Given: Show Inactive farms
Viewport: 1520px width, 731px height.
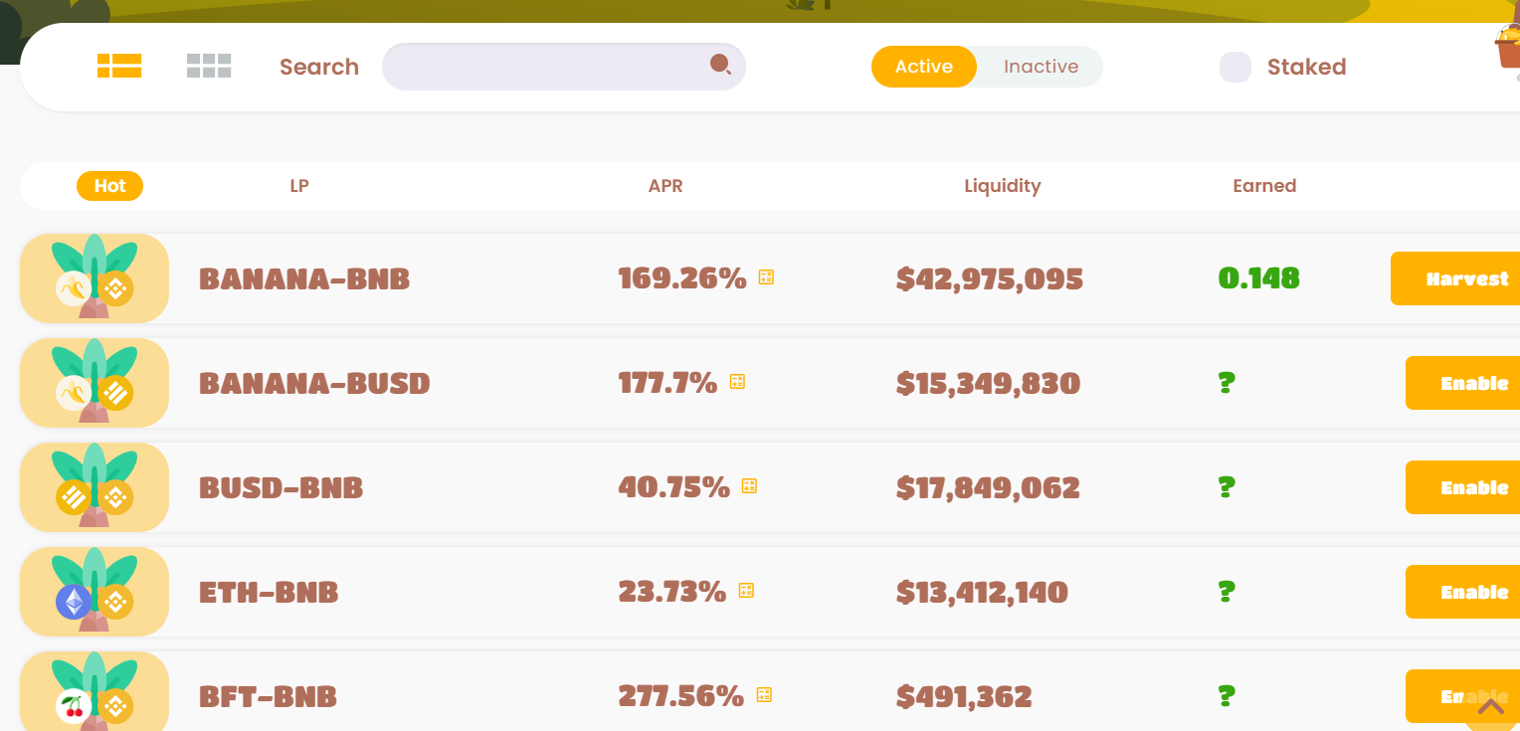Looking at the screenshot, I should coord(1041,67).
